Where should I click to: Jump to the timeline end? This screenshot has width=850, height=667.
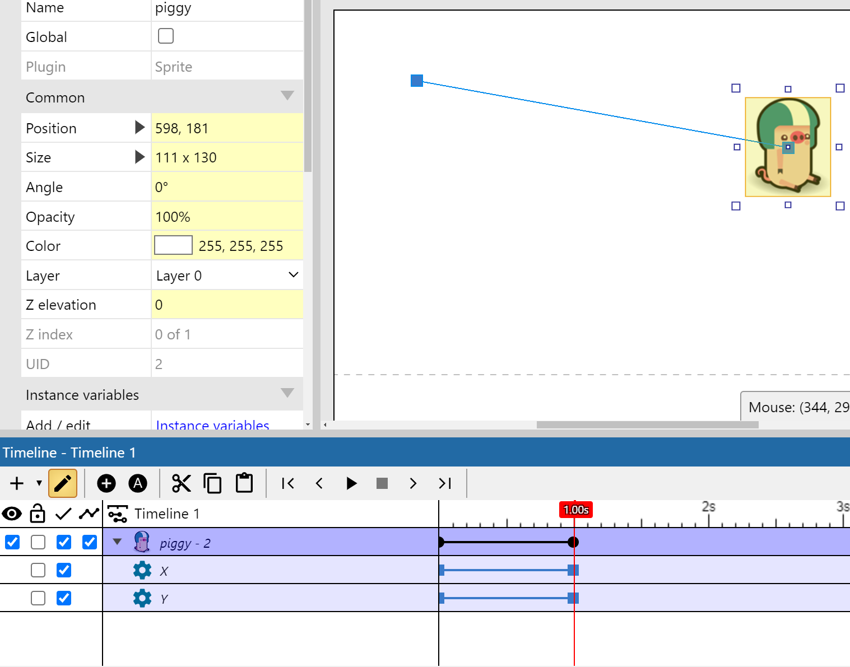point(444,483)
